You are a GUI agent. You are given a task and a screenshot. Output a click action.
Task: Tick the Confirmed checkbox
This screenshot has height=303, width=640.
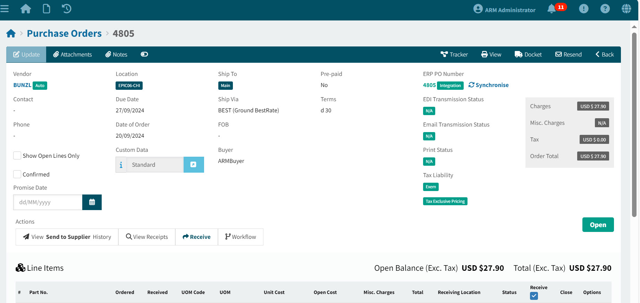coord(17,174)
